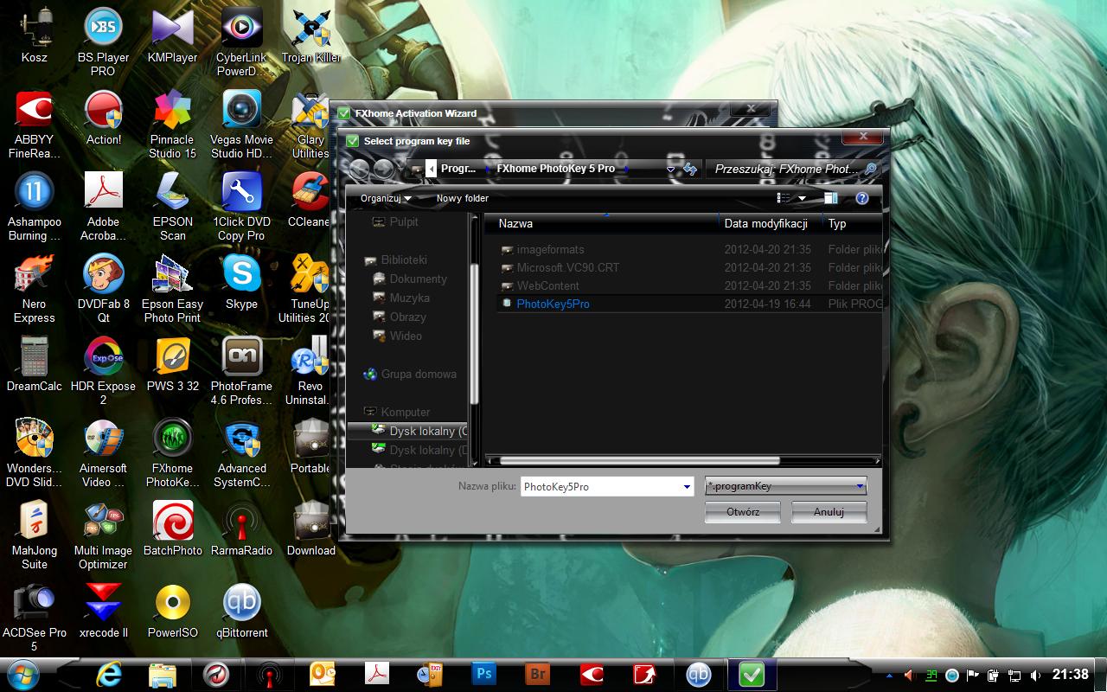Toggle the preview pane icon
Screen dimensions: 1107x692
pyautogui.click(x=830, y=198)
